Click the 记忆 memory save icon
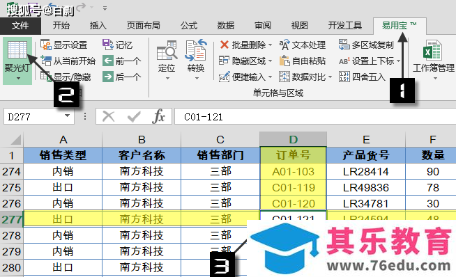The width and height of the screenshot is (456, 277). point(107,45)
